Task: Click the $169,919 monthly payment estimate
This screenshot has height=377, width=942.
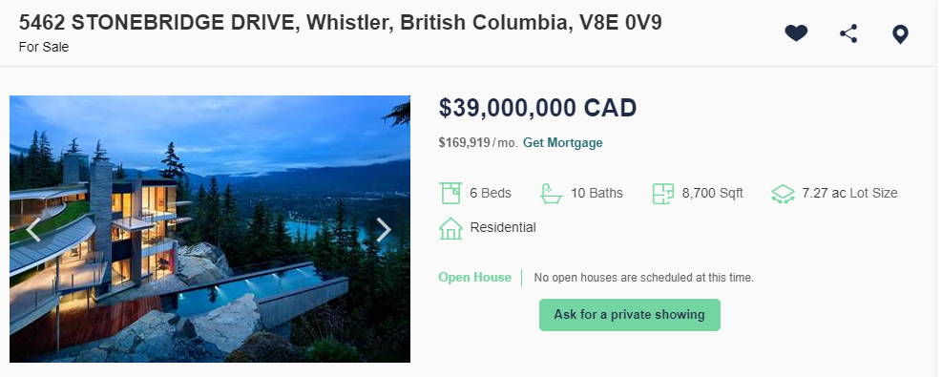Action: point(465,143)
